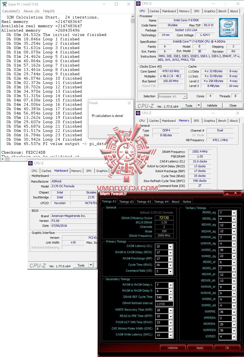
Task: Open WRITE Recovery Time (tWR) dropdown
Action: [x=170, y=310]
